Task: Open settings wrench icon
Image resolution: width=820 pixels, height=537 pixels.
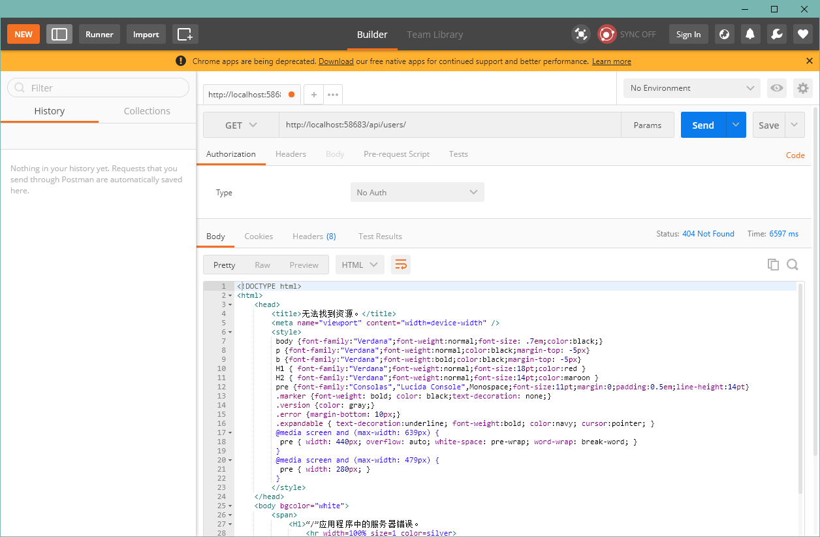Action: point(777,34)
